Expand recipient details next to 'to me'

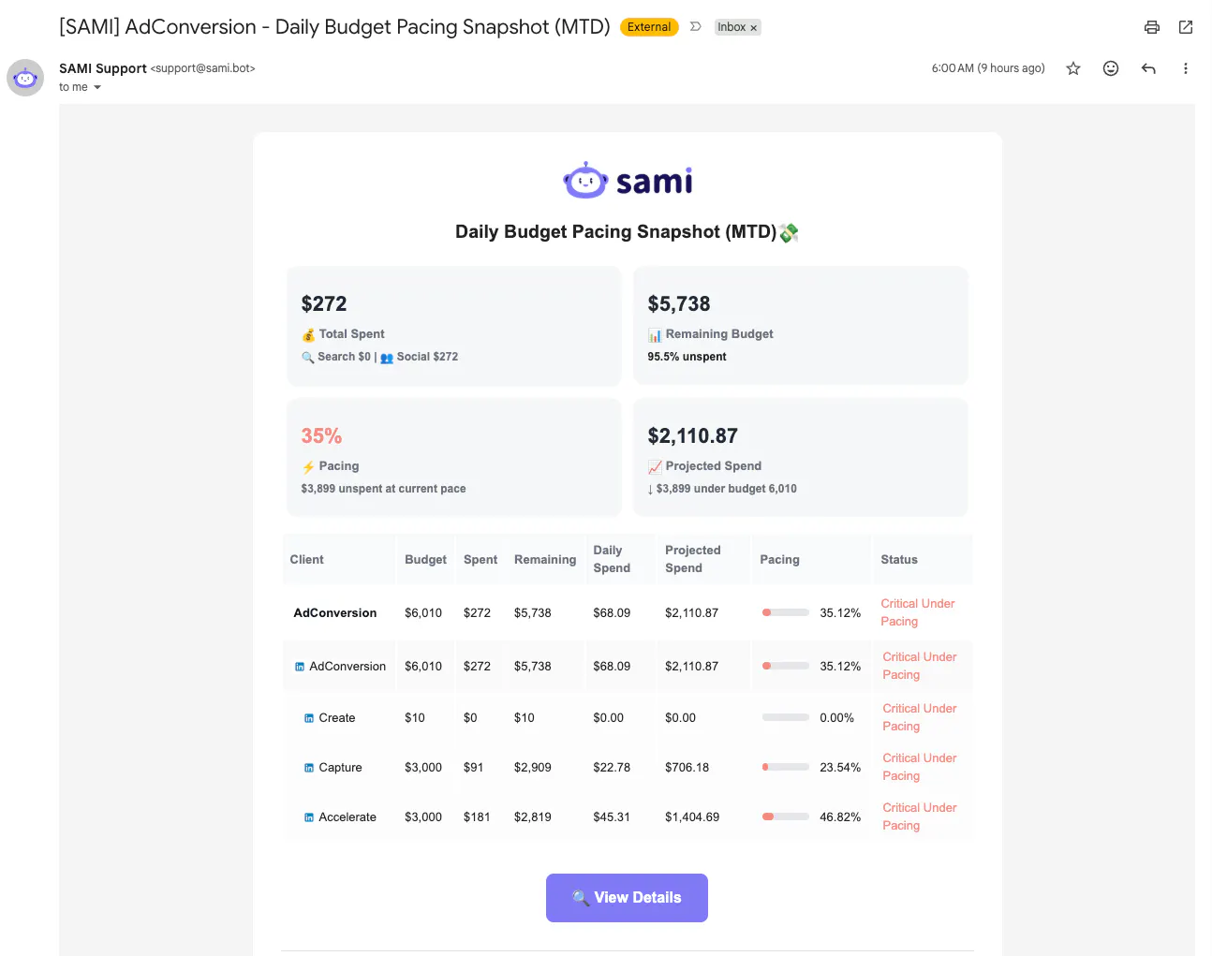pyautogui.click(x=96, y=87)
